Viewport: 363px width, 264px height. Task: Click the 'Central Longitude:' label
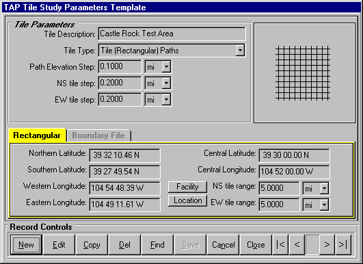point(227,170)
